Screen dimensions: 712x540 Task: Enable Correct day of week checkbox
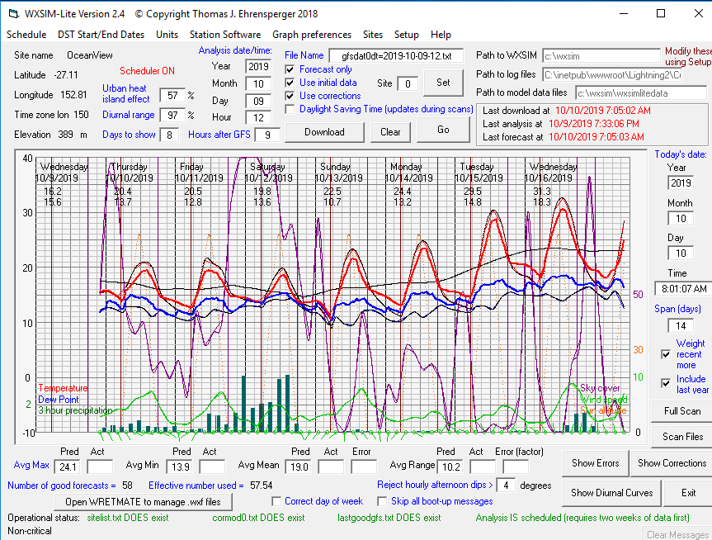click(276, 501)
